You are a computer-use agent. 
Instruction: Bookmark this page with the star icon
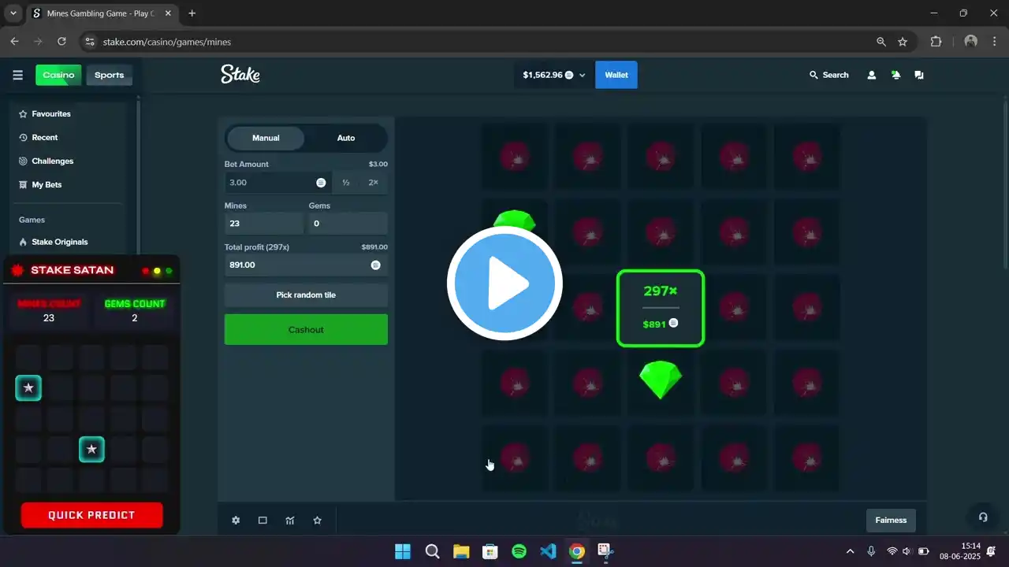[903, 42]
